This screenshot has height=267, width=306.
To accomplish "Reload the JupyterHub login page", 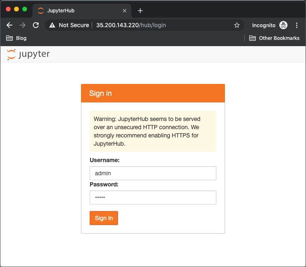I will pyautogui.click(x=36, y=25).
